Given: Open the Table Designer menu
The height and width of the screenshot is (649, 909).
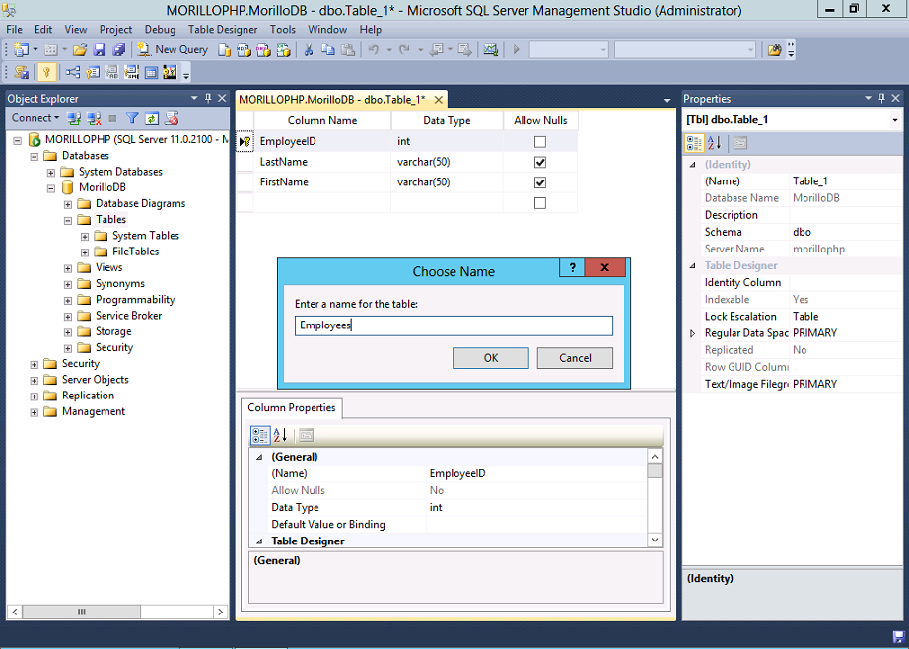Looking at the screenshot, I should [223, 29].
